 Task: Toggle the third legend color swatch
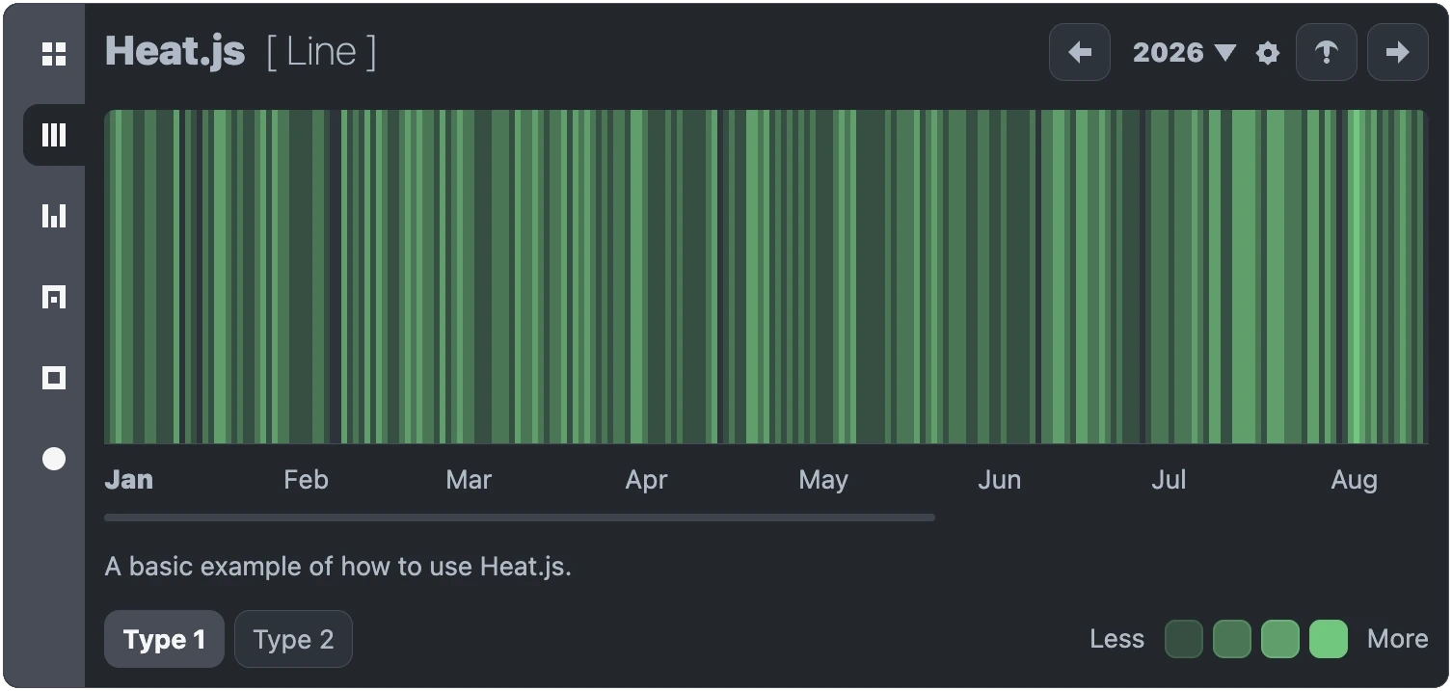click(x=1280, y=639)
